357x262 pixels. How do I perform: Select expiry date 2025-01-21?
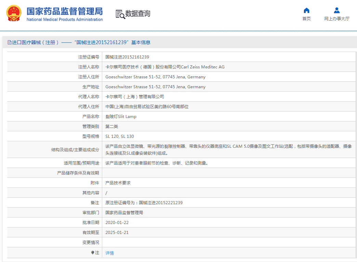[x=117, y=233]
